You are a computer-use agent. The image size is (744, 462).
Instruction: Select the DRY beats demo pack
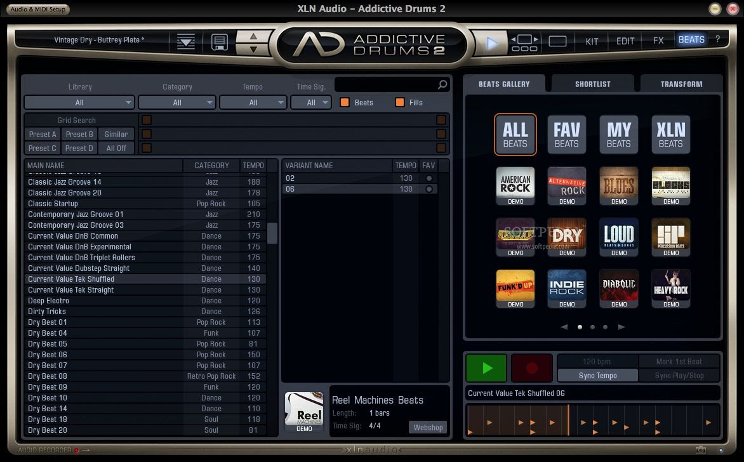pos(567,237)
